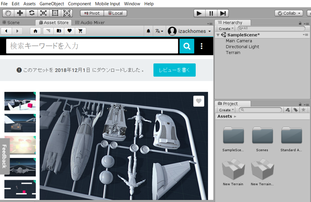The height and width of the screenshot is (202, 311).
Task: Click the Play button
Action: pos(199,13)
